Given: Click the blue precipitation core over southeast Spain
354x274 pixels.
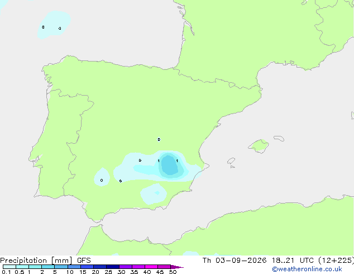Looking at the screenshot, I should tap(170, 165).
